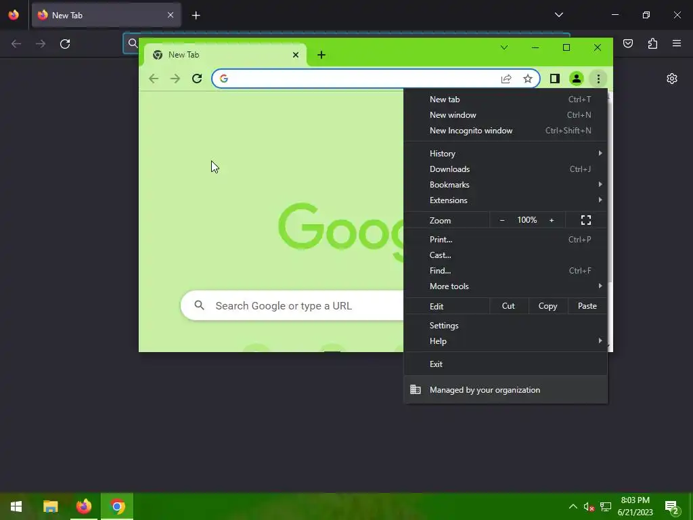Click the share page icon in Chrome omnibox
693x520 pixels.
pyautogui.click(x=506, y=79)
